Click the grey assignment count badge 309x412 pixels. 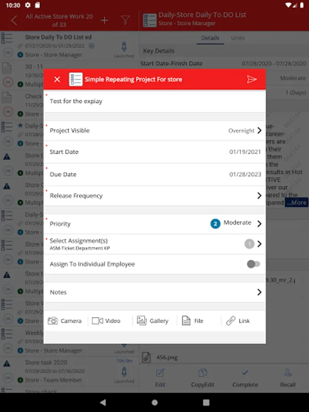pyautogui.click(x=249, y=244)
